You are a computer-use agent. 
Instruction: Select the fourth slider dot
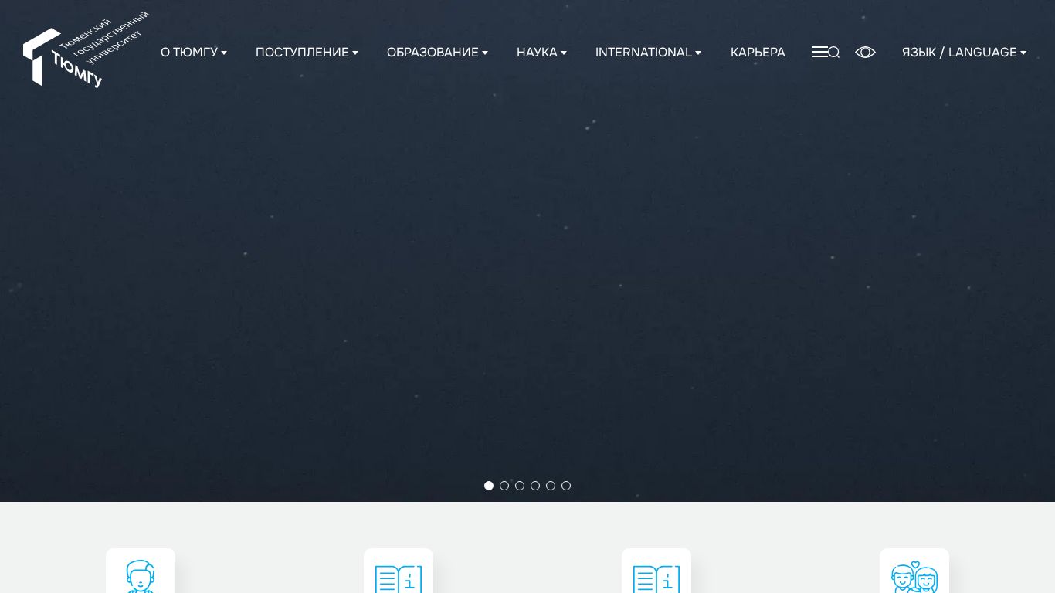tap(535, 486)
